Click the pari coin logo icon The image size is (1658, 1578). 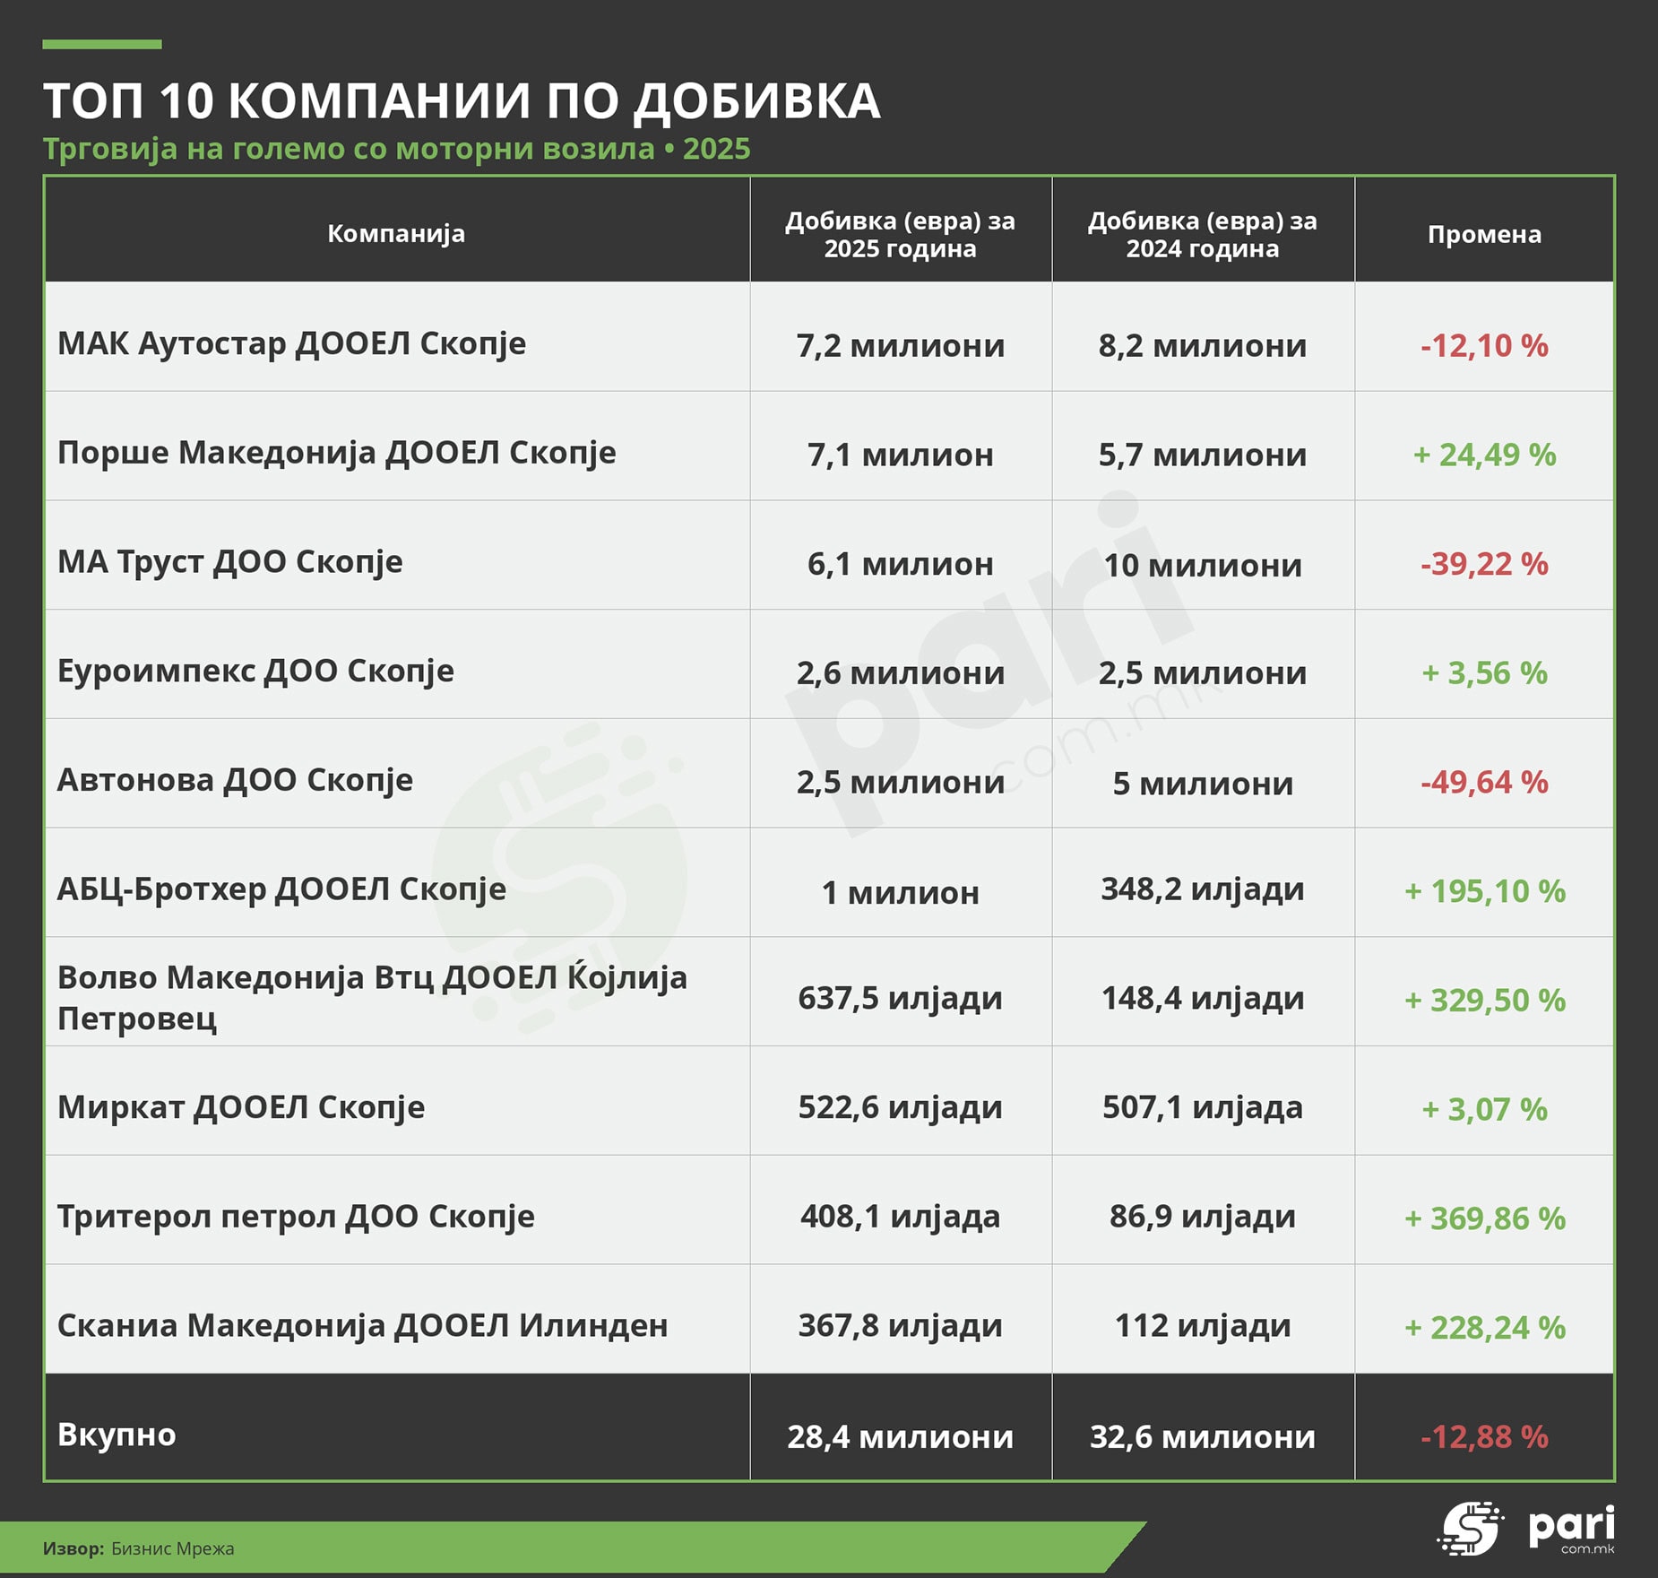[1471, 1529]
